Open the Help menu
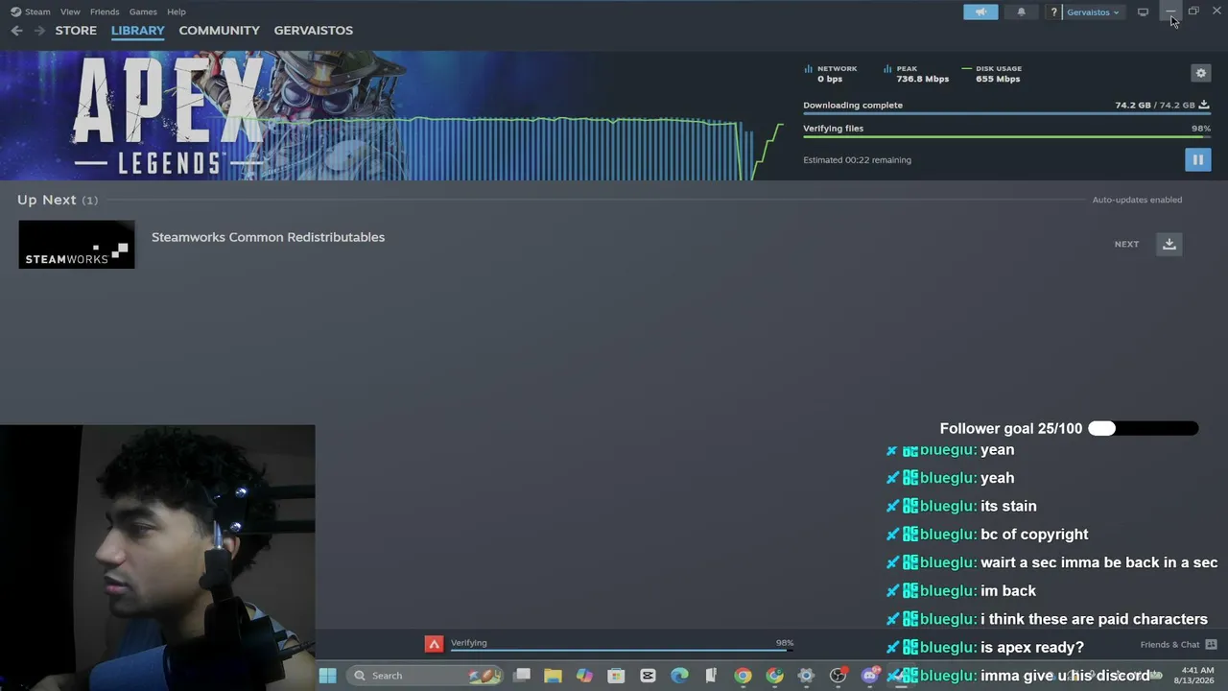Viewport: 1228px width, 691px height. pos(177,12)
